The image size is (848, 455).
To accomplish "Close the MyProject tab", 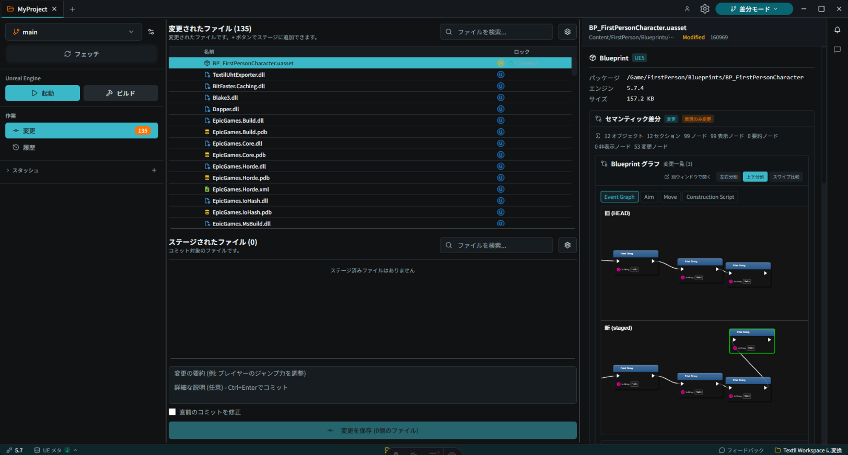I will point(54,9).
